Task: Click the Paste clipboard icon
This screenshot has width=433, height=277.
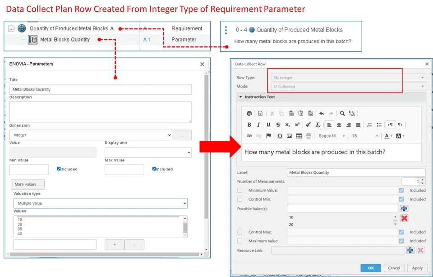Action: point(291,114)
